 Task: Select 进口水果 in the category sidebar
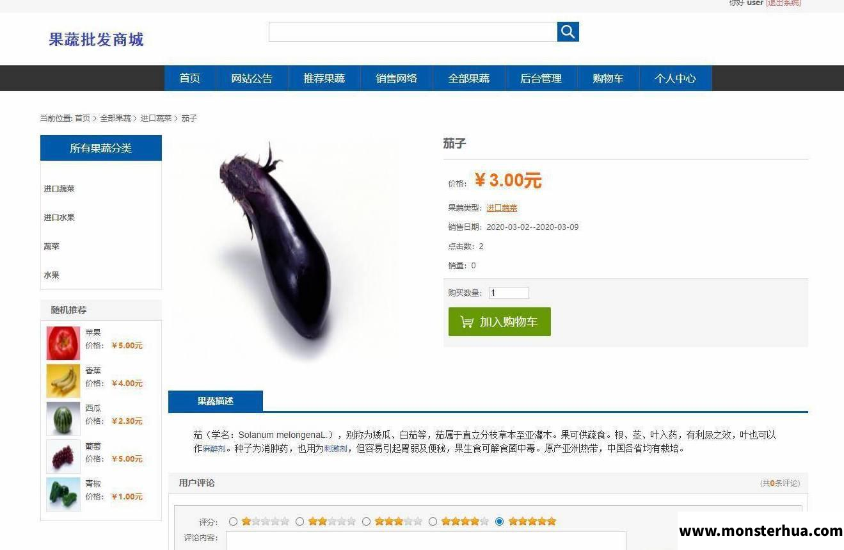[60, 218]
